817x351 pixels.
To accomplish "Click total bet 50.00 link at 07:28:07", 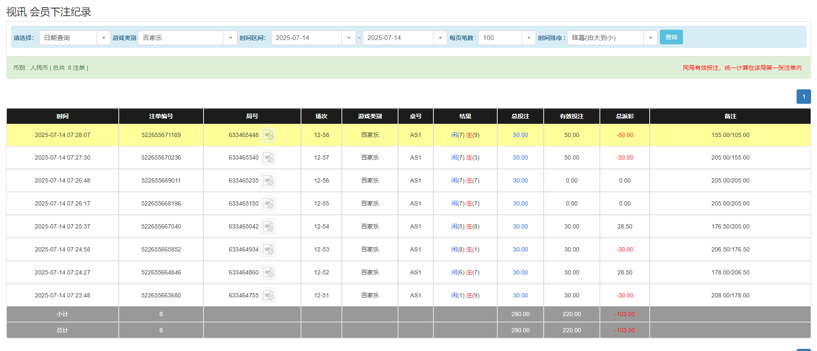I will pos(520,135).
